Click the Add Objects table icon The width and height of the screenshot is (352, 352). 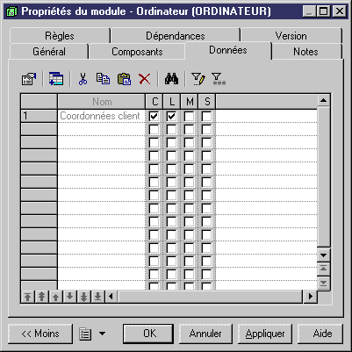[x=56, y=79]
